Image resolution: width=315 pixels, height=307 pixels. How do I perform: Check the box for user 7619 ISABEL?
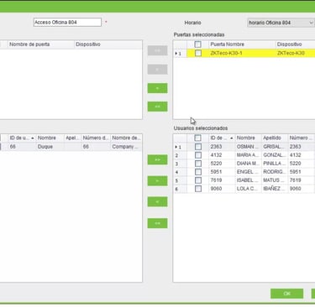[x=198, y=180]
